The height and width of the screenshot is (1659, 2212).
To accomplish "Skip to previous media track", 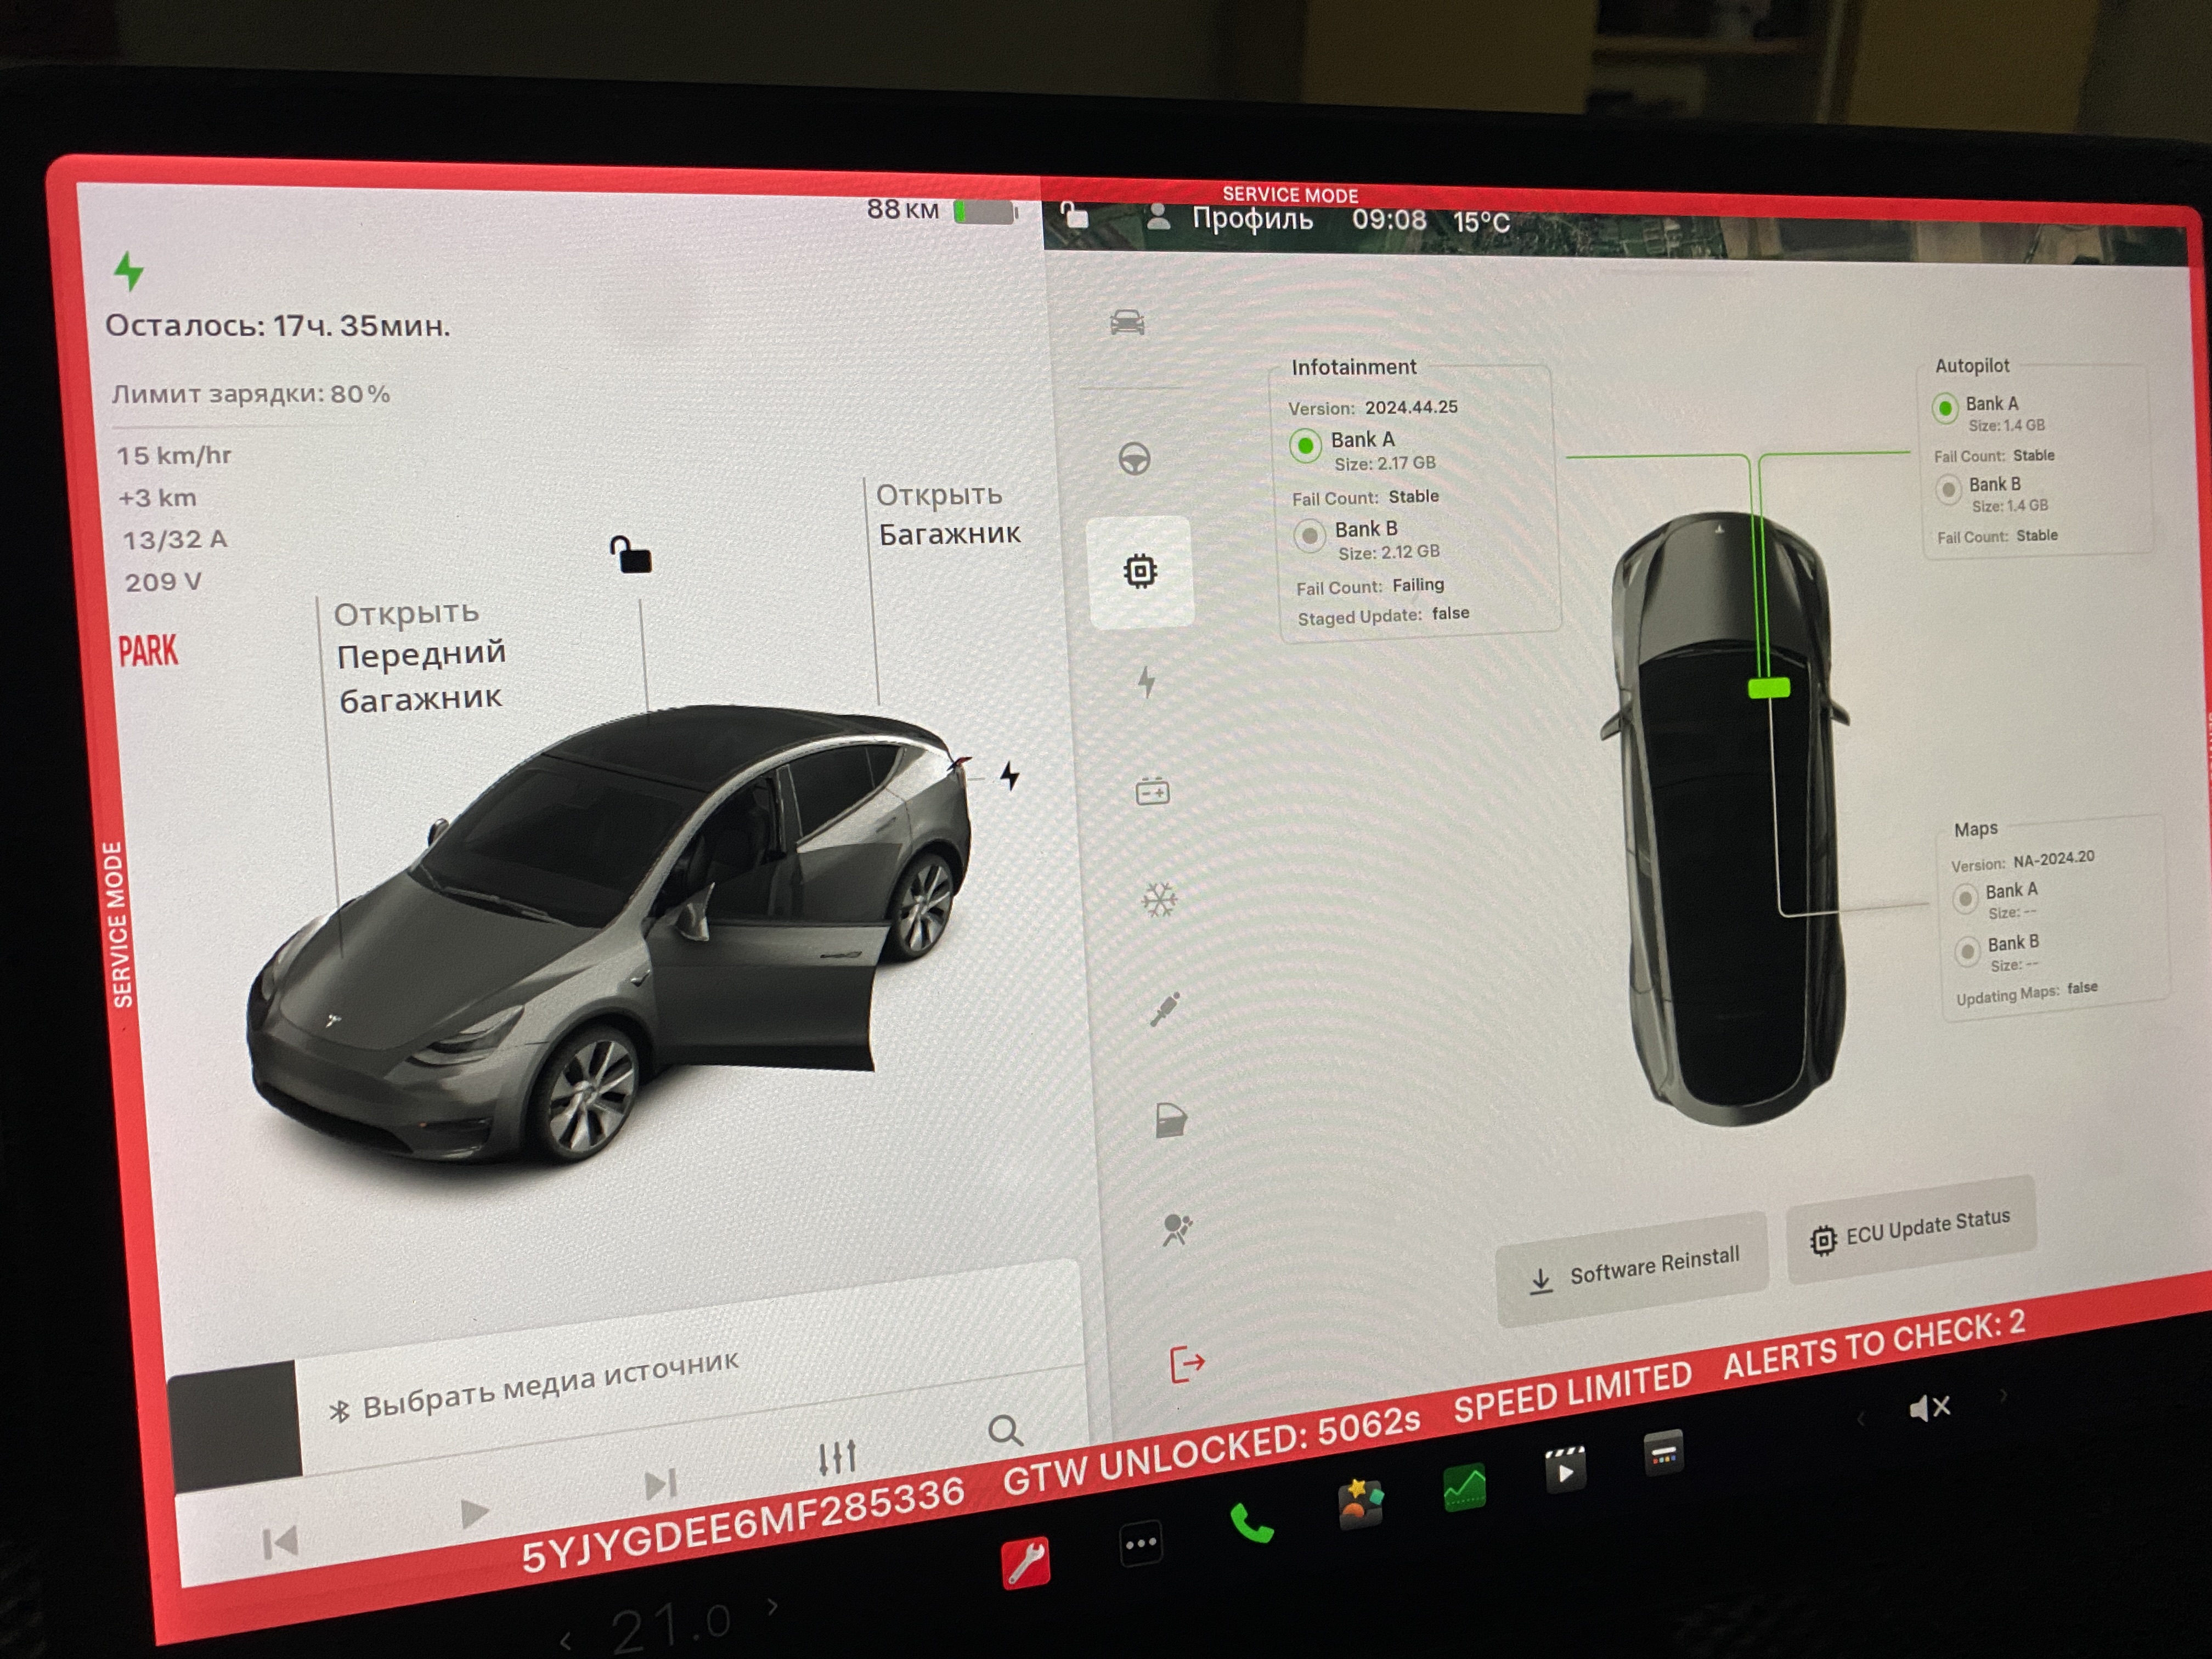I will click(x=280, y=1542).
